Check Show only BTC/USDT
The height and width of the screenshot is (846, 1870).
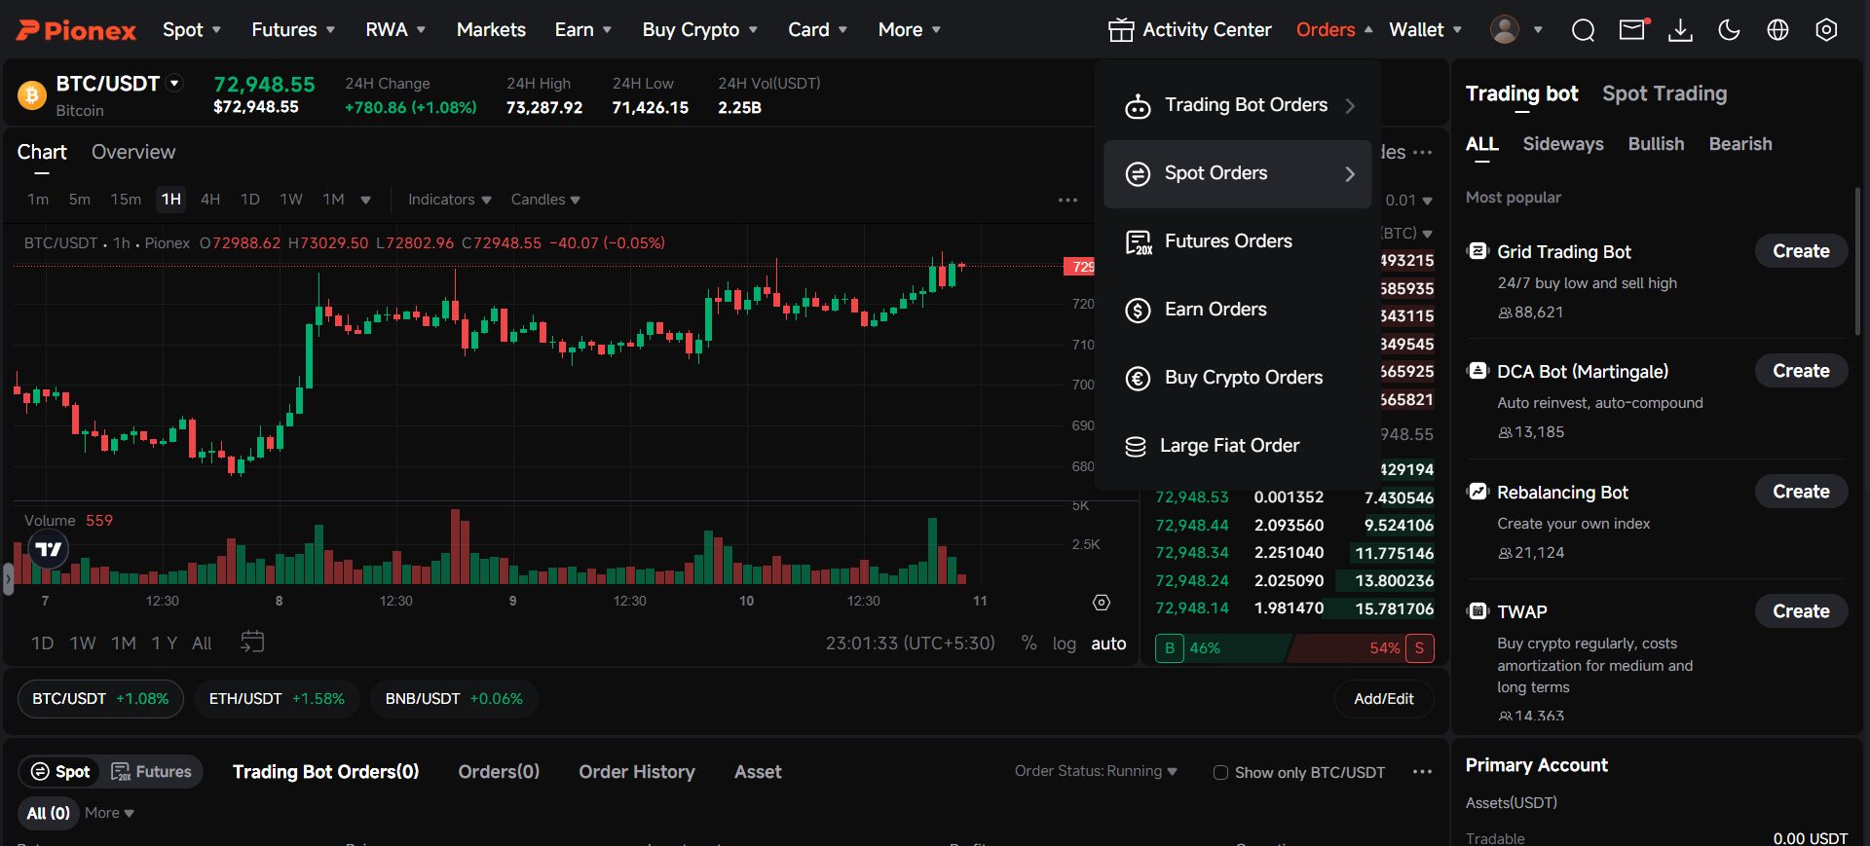pyautogui.click(x=1220, y=773)
